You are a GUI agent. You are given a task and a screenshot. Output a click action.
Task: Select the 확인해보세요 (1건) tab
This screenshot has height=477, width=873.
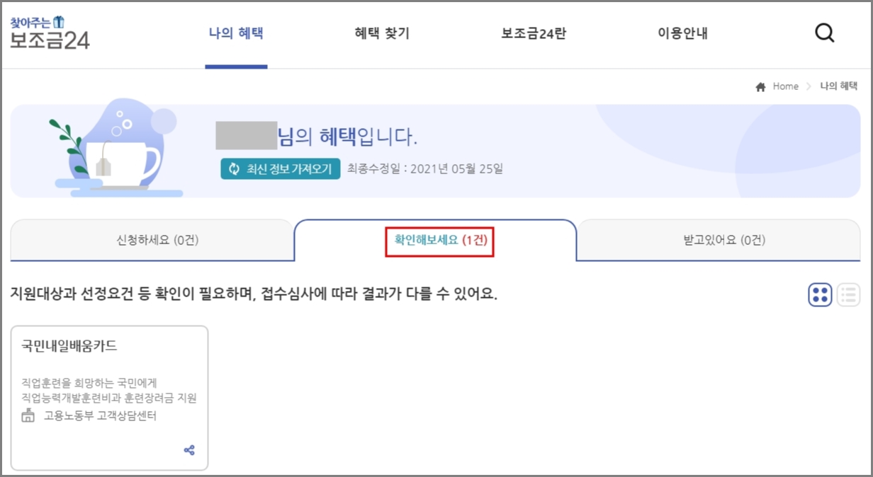[x=439, y=241]
